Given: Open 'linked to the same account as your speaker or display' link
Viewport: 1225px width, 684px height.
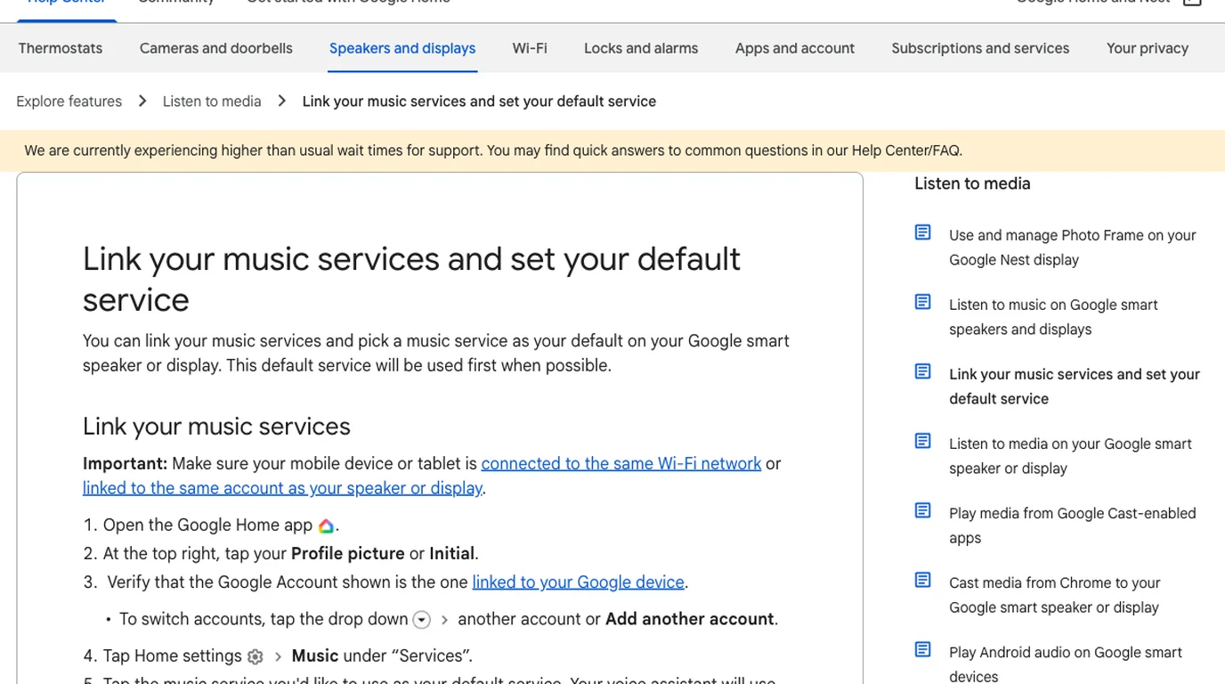Looking at the screenshot, I should point(282,488).
